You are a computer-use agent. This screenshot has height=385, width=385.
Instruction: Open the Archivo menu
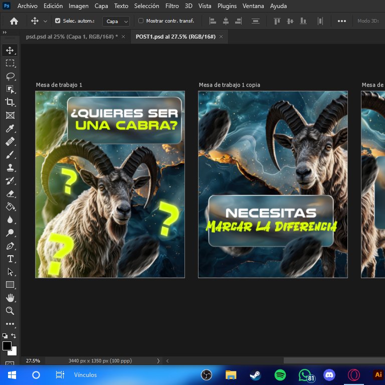(x=27, y=6)
